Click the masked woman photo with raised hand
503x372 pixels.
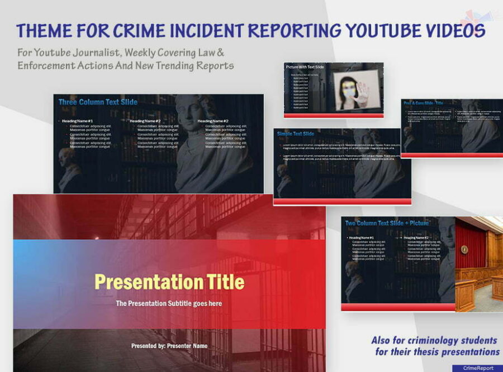pyautogui.click(x=357, y=90)
